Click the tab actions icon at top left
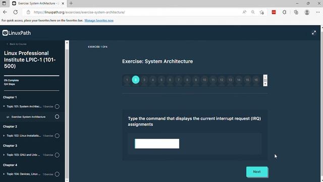 4,4
